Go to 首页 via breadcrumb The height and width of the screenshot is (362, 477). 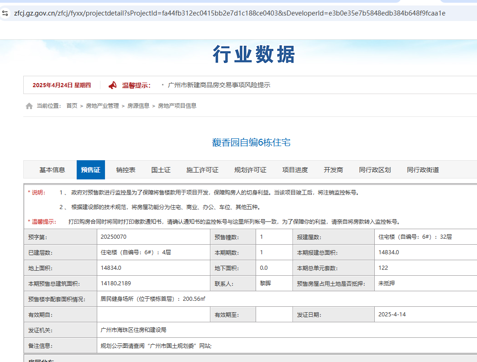[x=72, y=106]
